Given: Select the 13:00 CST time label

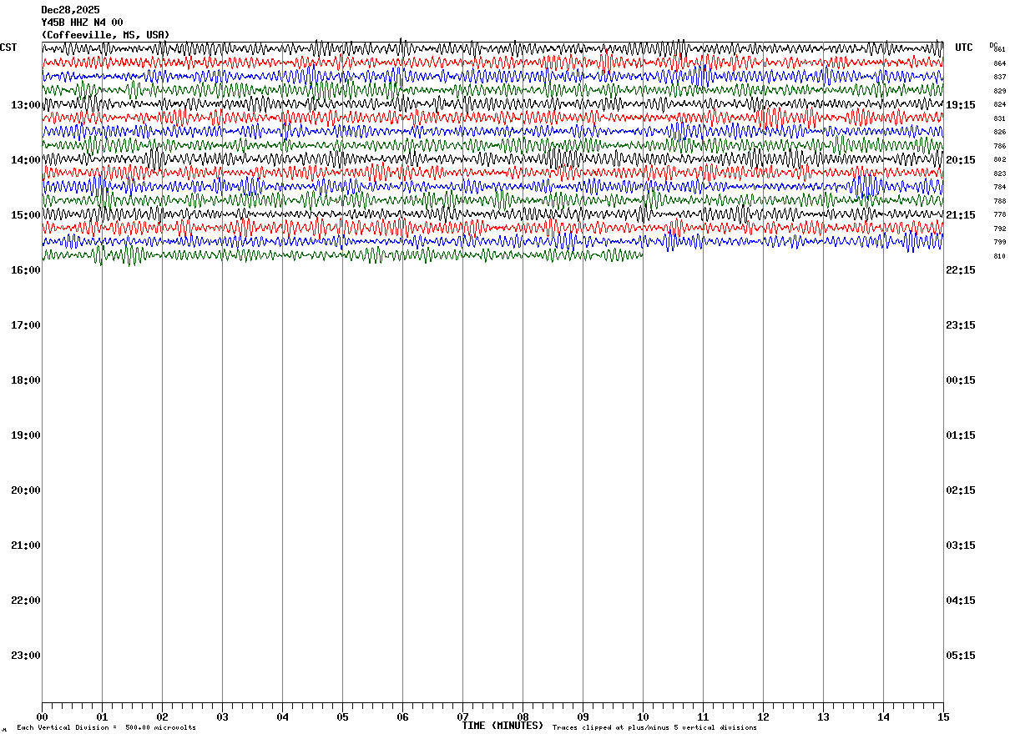Looking at the screenshot, I should pyautogui.click(x=26, y=105).
